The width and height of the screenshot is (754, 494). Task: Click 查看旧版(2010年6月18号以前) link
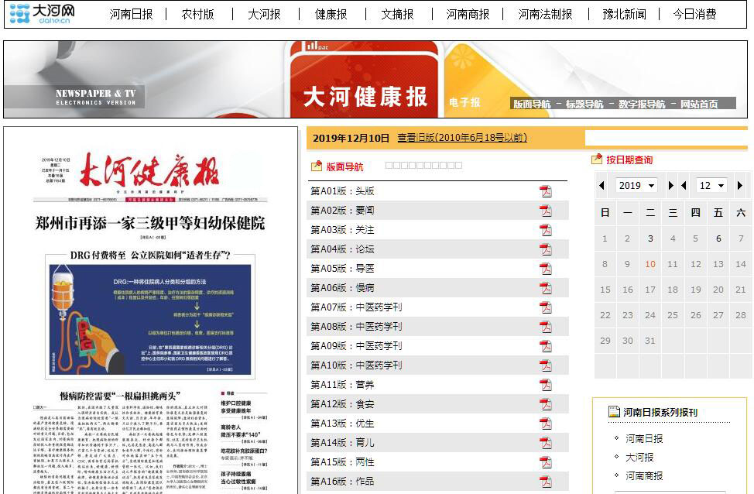click(462, 138)
